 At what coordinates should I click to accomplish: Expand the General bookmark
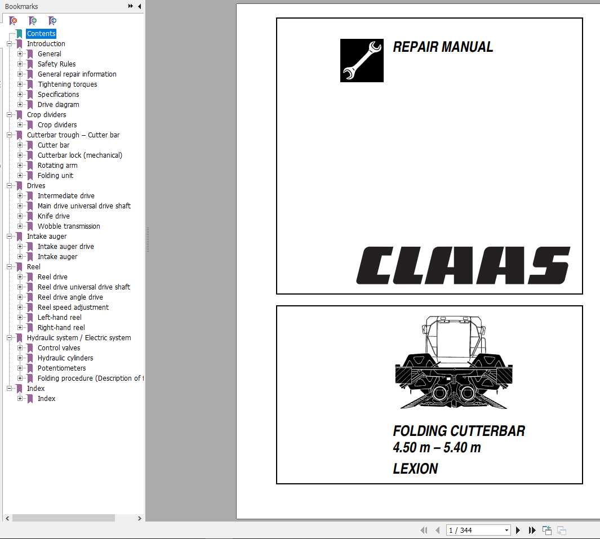click(20, 54)
